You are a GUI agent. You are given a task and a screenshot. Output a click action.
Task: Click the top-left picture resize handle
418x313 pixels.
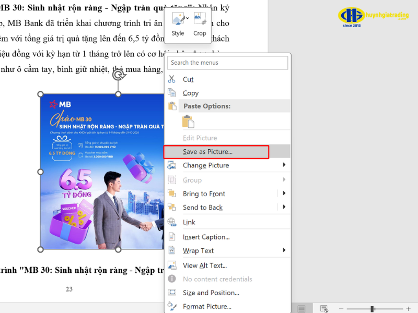(x=41, y=94)
